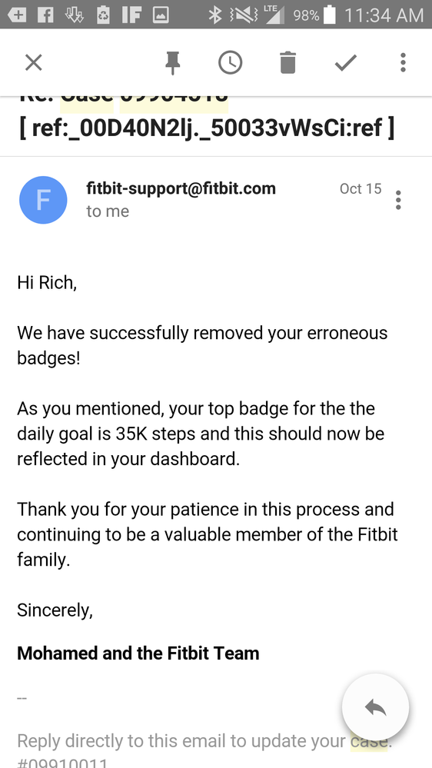Tap the fitbit-support@fitbit.com sender address
The image size is (432, 768).
(181, 188)
